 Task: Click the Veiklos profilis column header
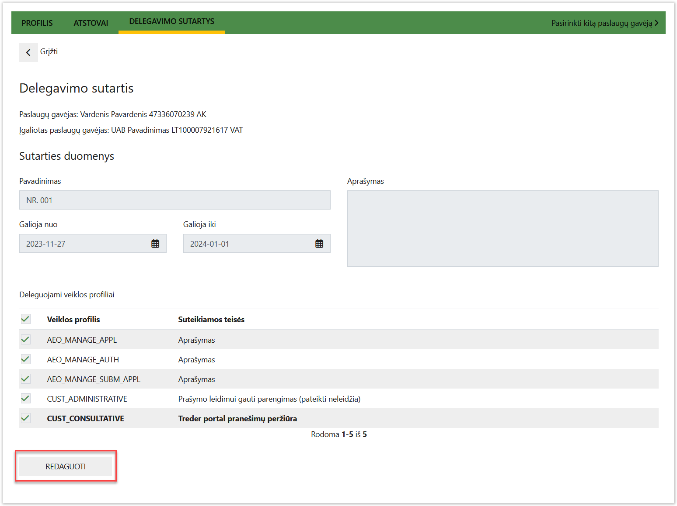click(x=73, y=320)
